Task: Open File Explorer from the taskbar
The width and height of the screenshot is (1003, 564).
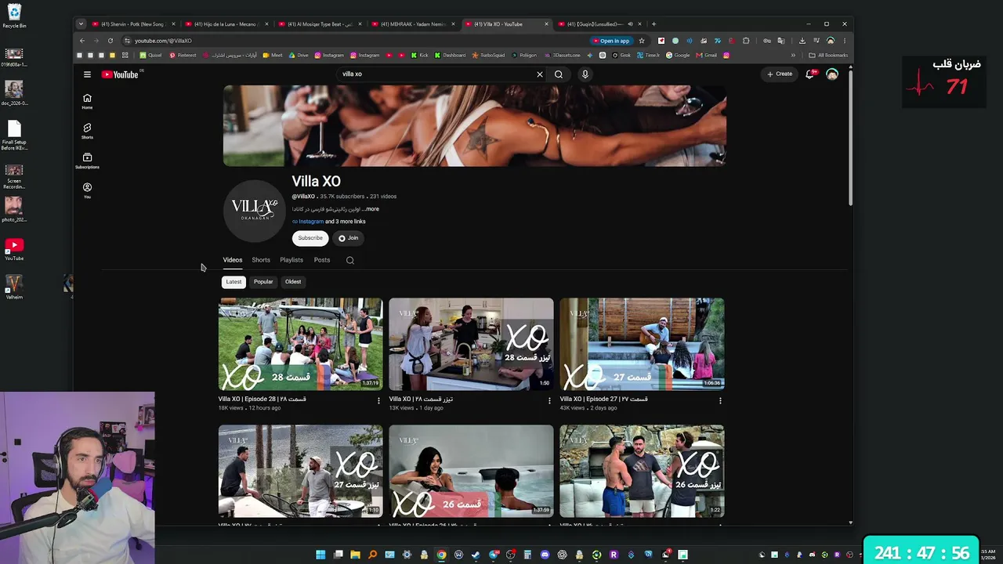Action: coord(355,555)
